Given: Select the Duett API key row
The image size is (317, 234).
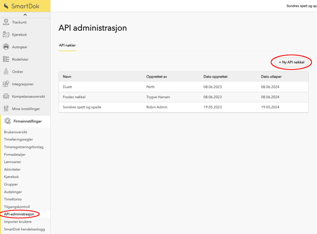Looking at the screenshot, I should point(184,87).
